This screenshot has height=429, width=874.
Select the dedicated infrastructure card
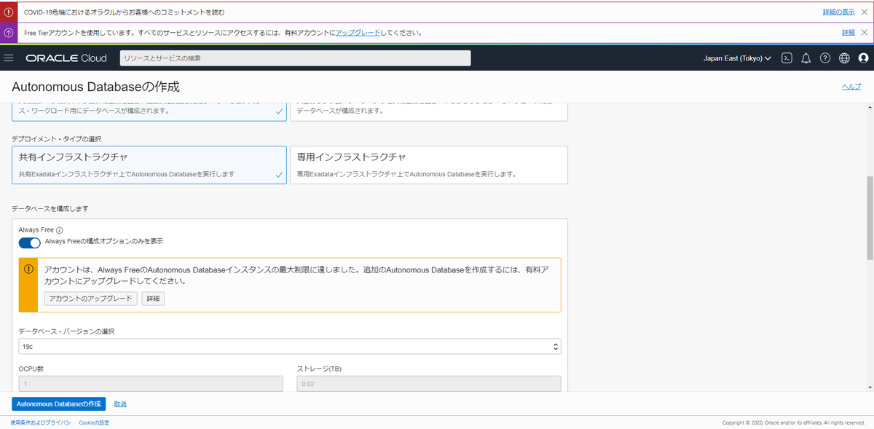click(x=429, y=165)
